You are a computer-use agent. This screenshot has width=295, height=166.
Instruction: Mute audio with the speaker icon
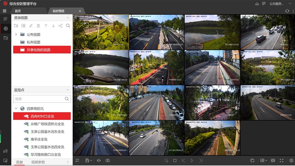[x=99, y=160]
